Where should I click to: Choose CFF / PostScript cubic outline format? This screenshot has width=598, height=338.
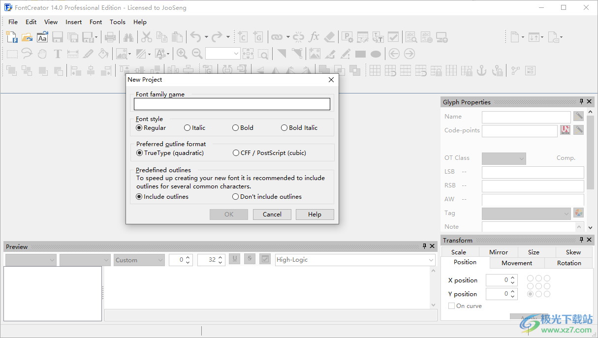coord(235,152)
